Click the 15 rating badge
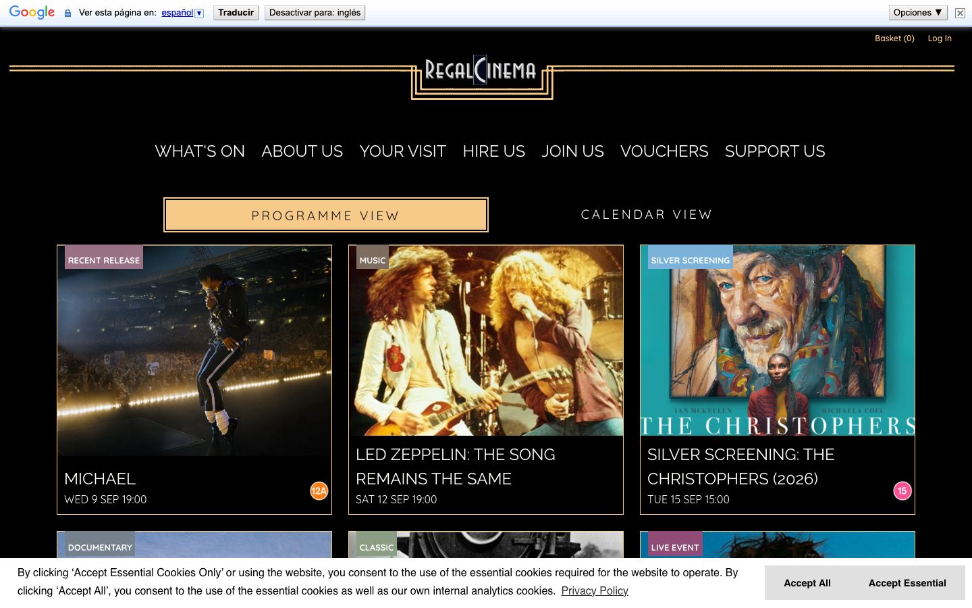 (902, 491)
